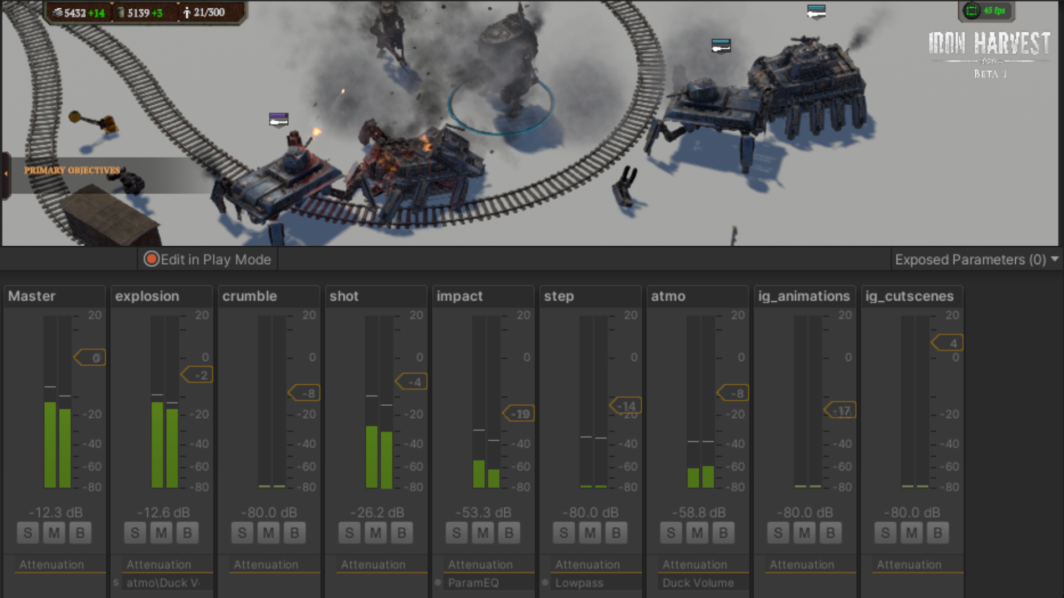Viewport: 1064px width, 598px height.
Task: Solo the shot mixer group
Action: point(349,533)
